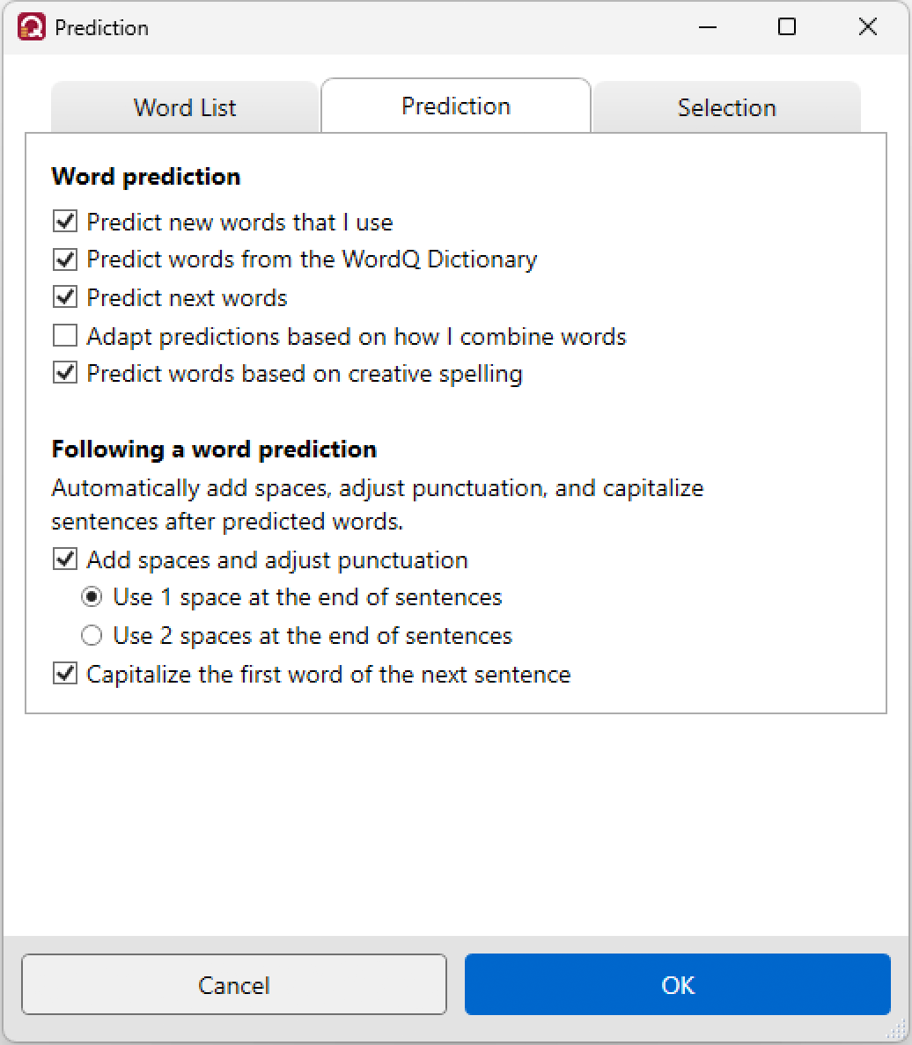
Task: Switch to the Word List tab
Action: (x=185, y=107)
